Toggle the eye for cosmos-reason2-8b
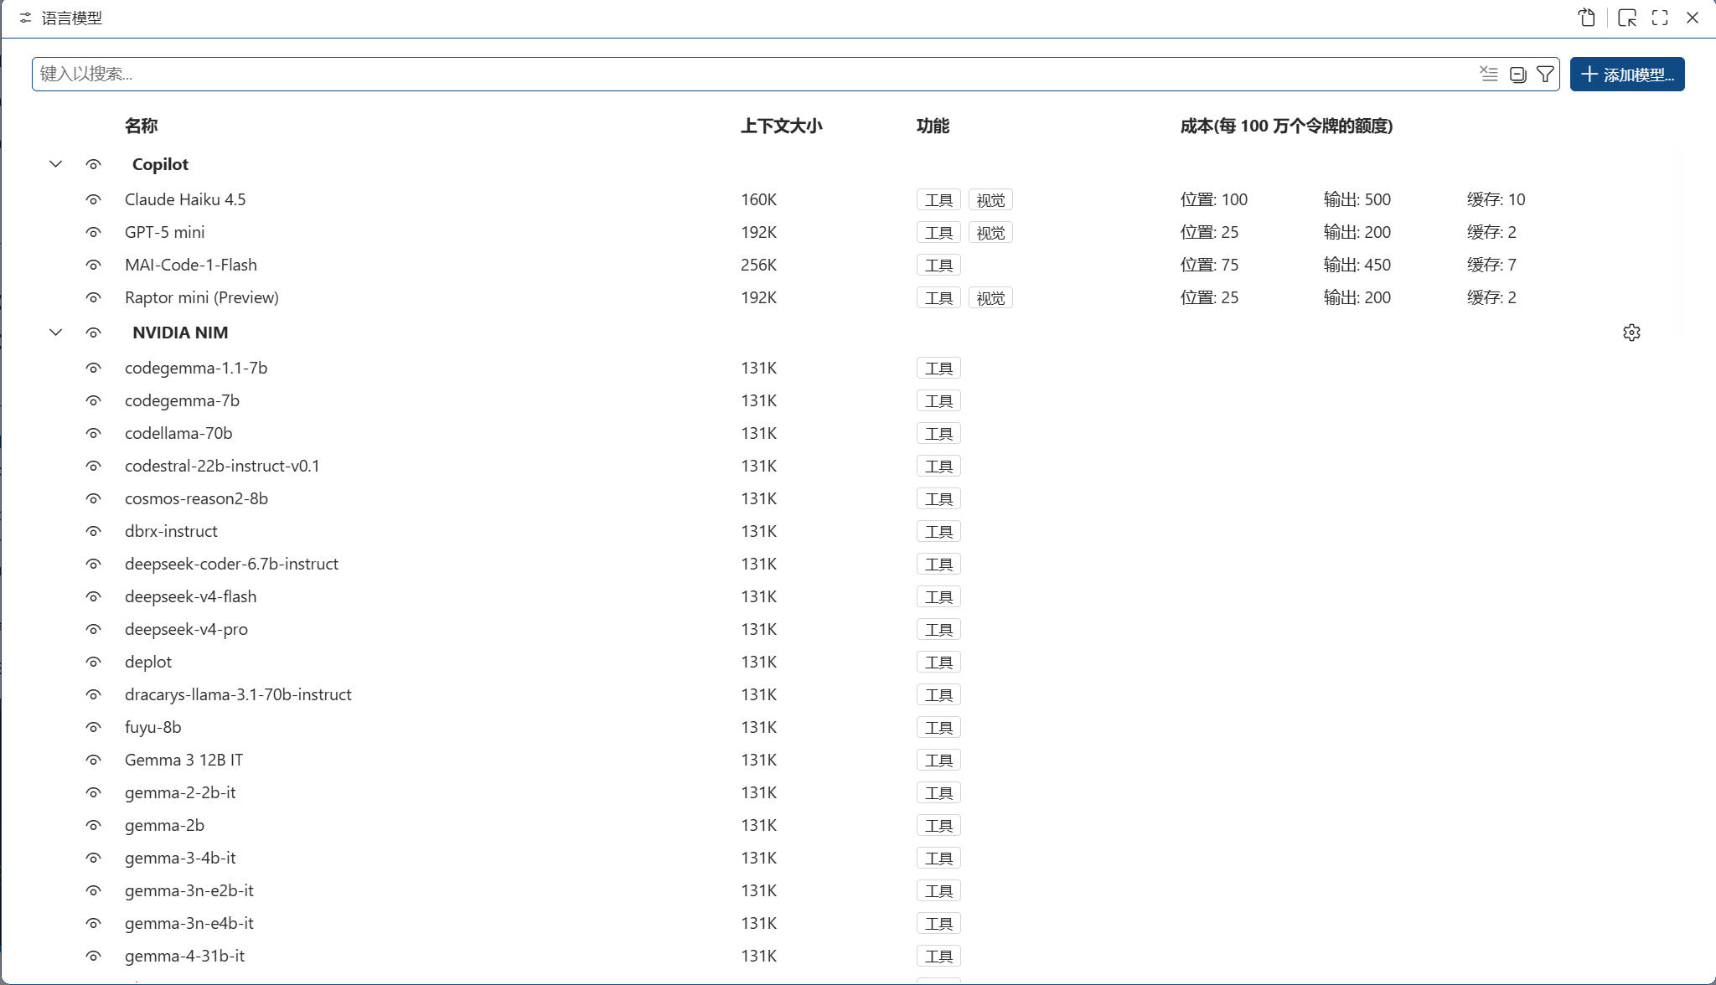 (x=93, y=498)
